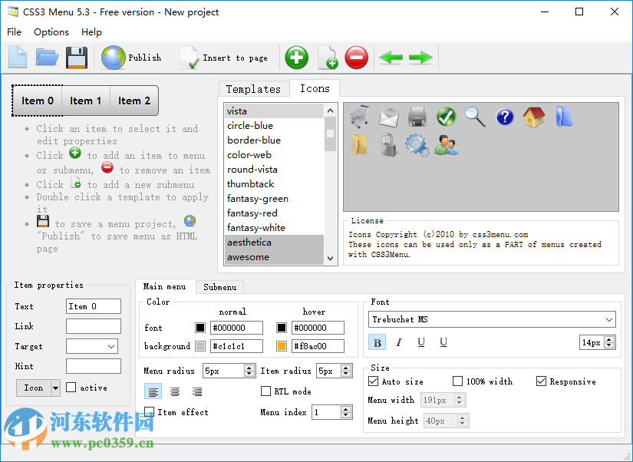This screenshot has height=462, width=633.
Task: Select the center text alignment icon
Action: (173, 391)
